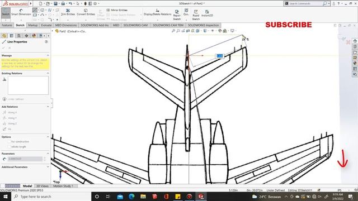The width and height of the screenshot is (358, 201).
Task: Click the SOLIDWORKS Resources home icon
Action: tap(355, 41)
